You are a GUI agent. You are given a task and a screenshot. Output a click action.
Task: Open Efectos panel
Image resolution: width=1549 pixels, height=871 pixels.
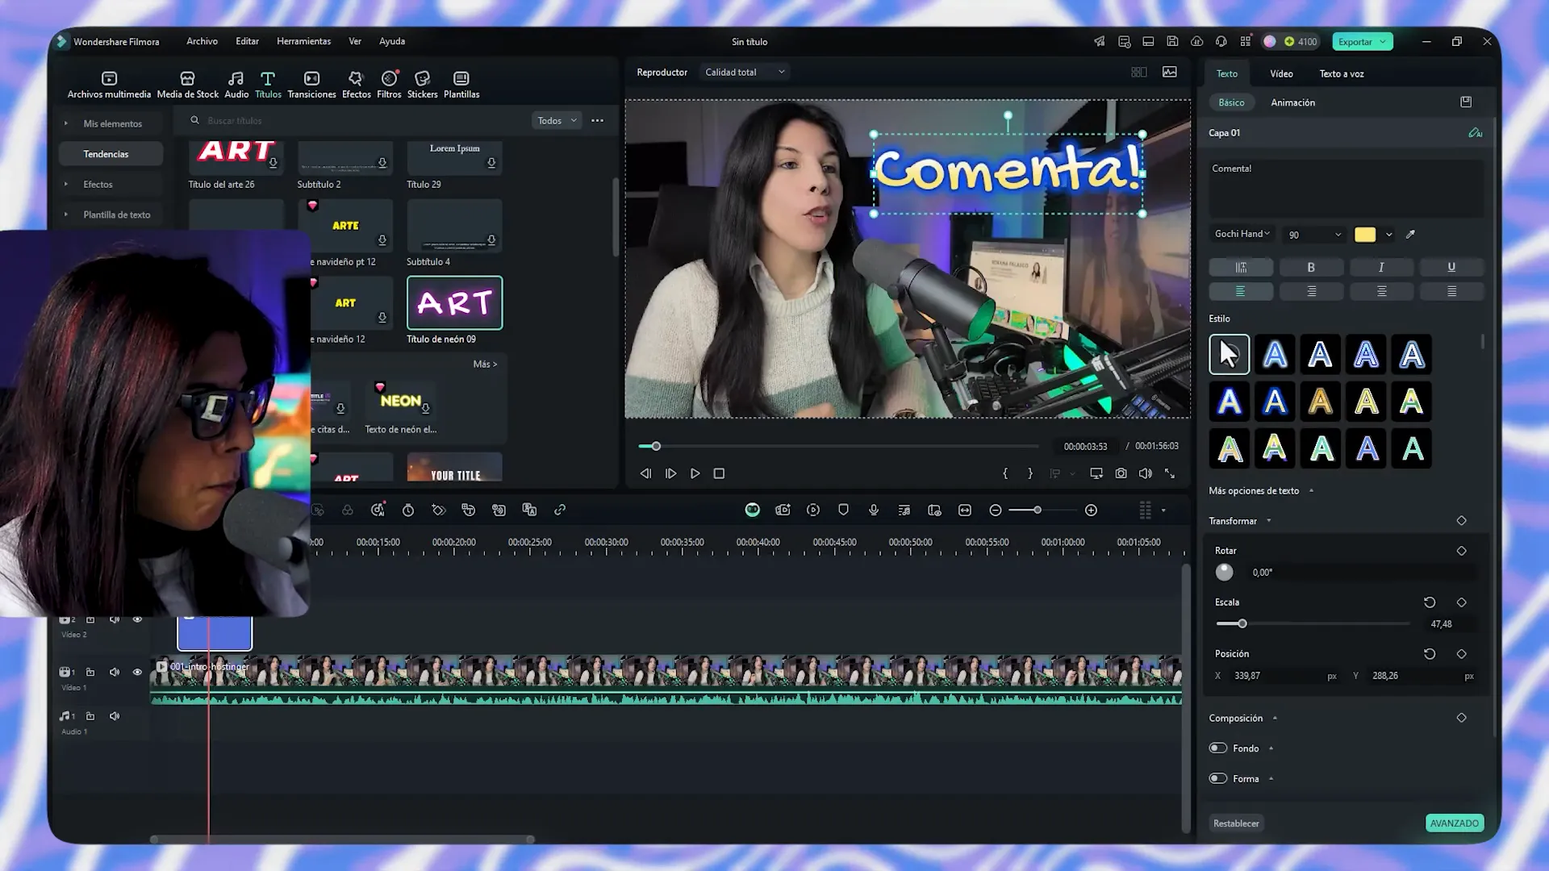point(356,85)
